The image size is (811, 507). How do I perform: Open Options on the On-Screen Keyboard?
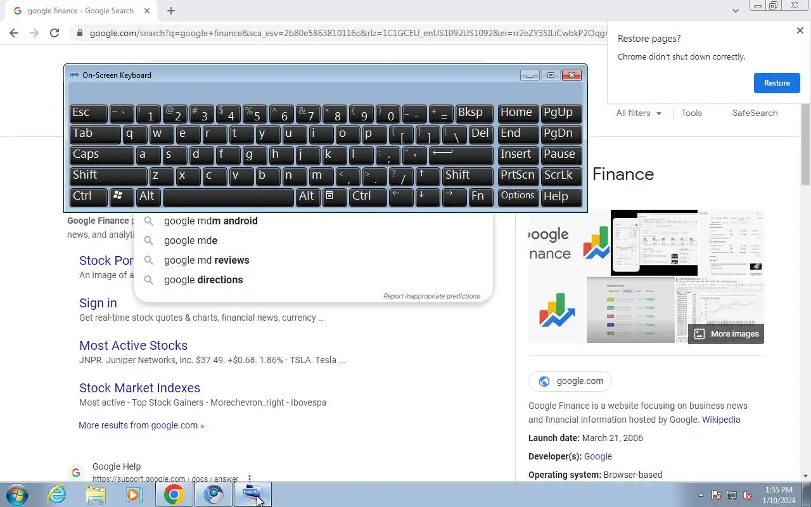(x=518, y=197)
